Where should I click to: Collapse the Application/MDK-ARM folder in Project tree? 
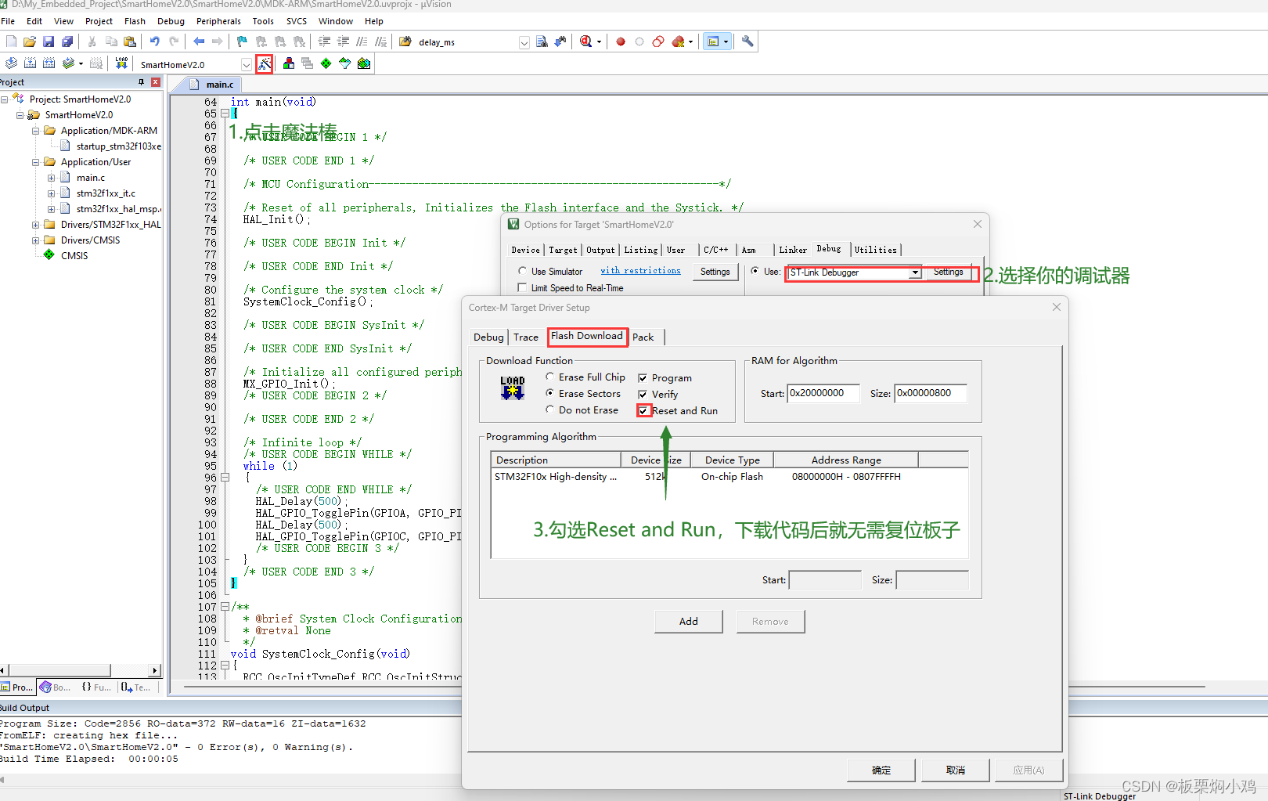[x=36, y=130]
